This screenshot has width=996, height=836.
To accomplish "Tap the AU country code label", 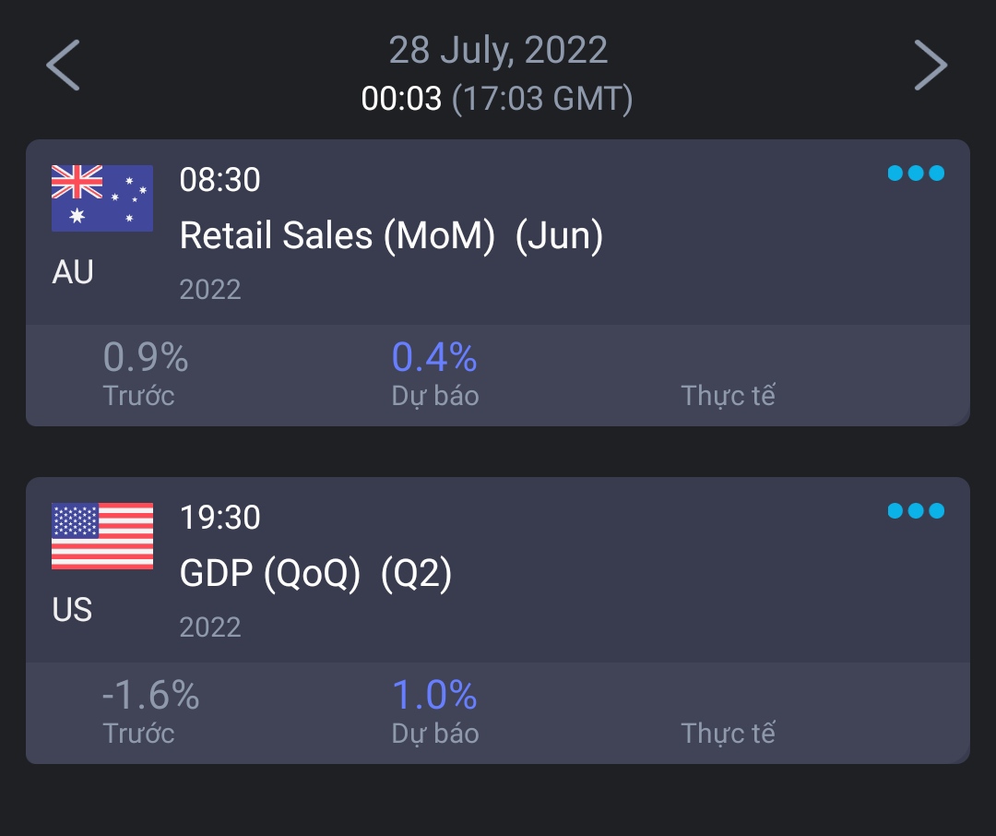I will point(73,272).
